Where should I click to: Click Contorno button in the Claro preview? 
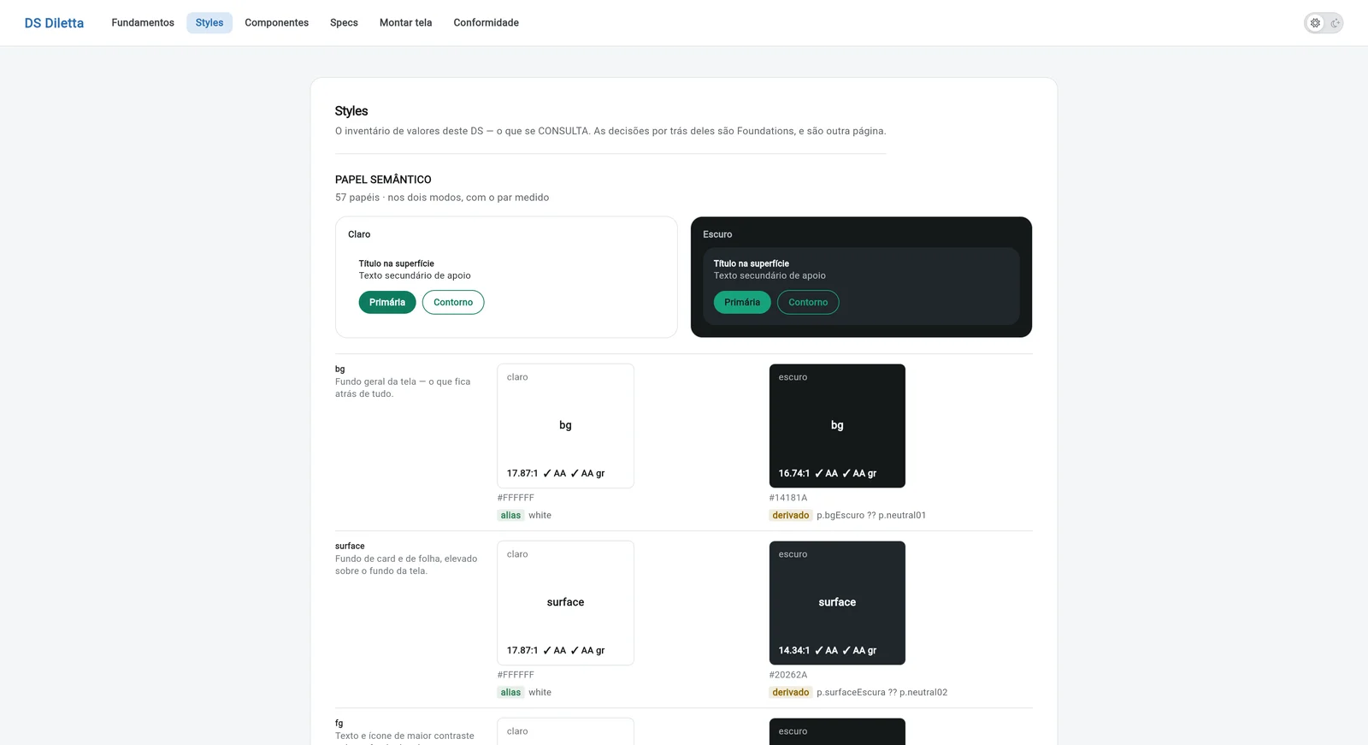(453, 303)
